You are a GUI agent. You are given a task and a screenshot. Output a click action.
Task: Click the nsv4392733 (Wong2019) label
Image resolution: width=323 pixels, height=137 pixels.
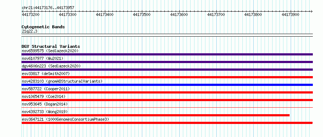45,112
